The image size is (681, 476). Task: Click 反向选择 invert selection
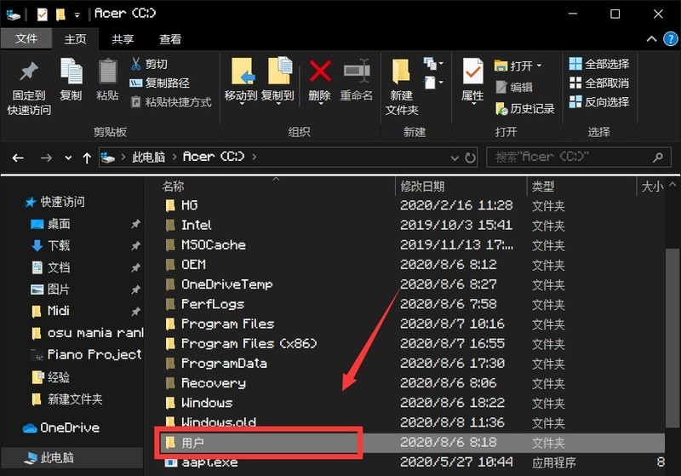tap(599, 102)
